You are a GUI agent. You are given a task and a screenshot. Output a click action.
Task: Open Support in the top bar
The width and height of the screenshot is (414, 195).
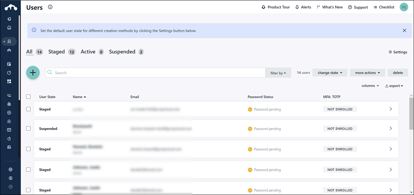(x=358, y=7)
